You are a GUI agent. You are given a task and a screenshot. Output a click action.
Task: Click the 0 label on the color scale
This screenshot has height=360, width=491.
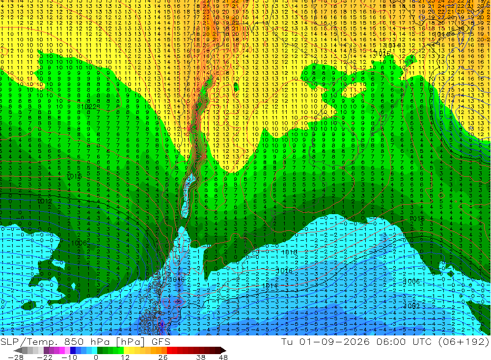click(96, 357)
